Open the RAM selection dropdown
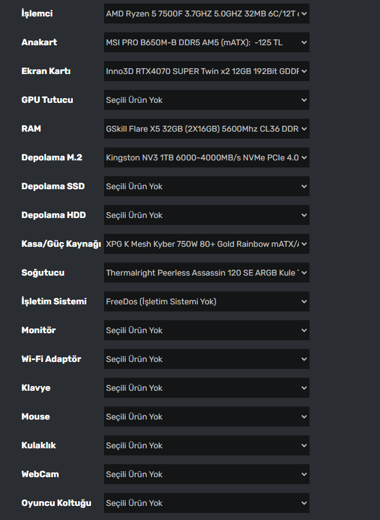The image size is (380, 520). pyautogui.click(x=206, y=129)
